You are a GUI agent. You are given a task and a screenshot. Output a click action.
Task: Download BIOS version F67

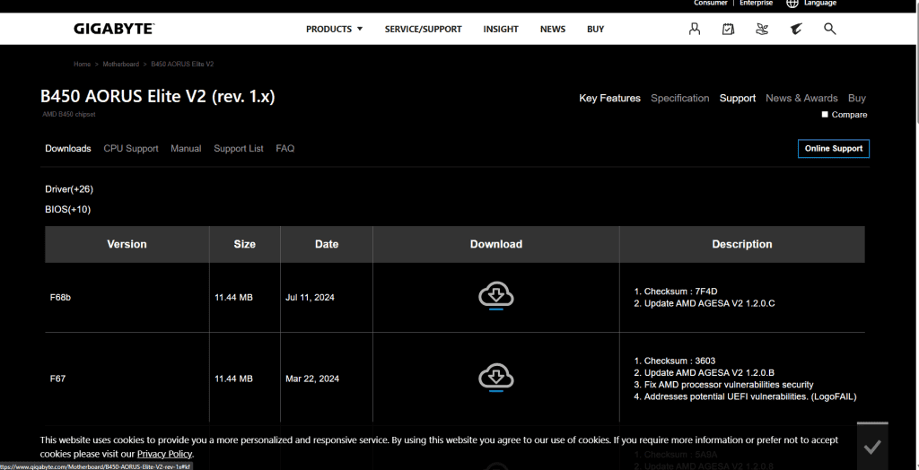point(495,378)
